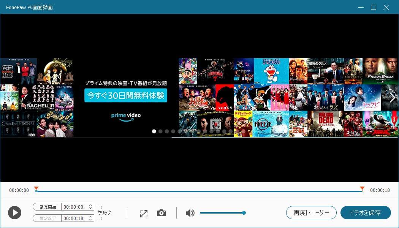Click the FREEZE poster thumbnail
This screenshot has height=228, width=399.
pos(271,124)
